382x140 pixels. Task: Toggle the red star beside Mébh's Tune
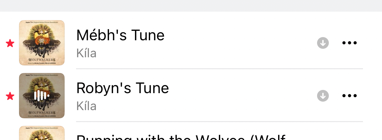click(x=10, y=43)
